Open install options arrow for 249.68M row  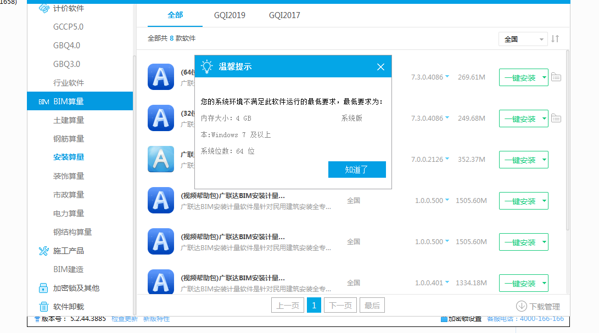pos(544,118)
